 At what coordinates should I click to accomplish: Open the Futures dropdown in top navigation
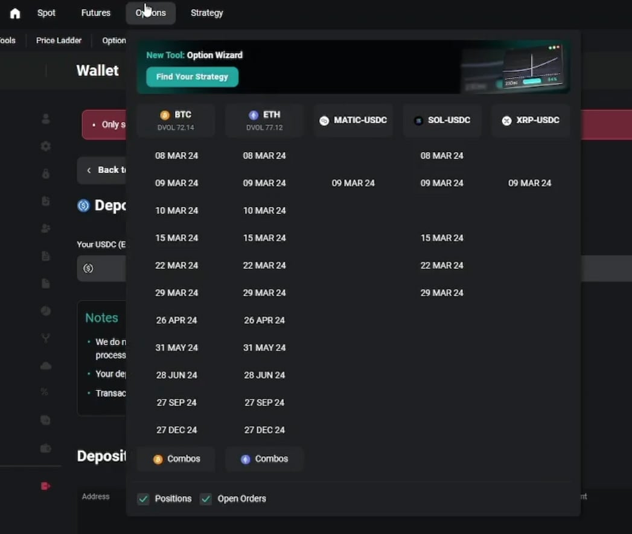click(96, 13)
